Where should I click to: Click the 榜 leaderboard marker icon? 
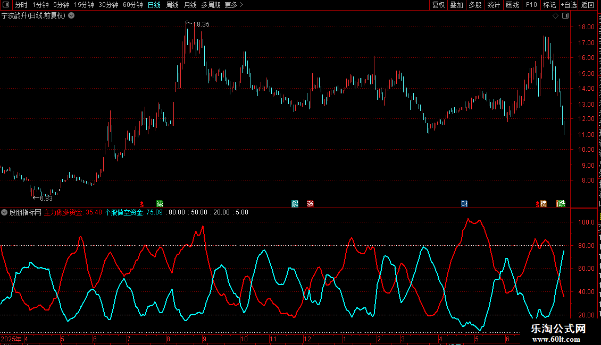click(x=544, y=203)
